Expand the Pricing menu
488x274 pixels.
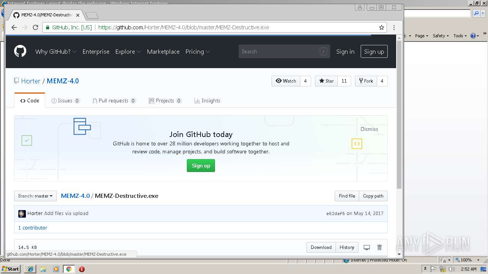tap(197, 52)
